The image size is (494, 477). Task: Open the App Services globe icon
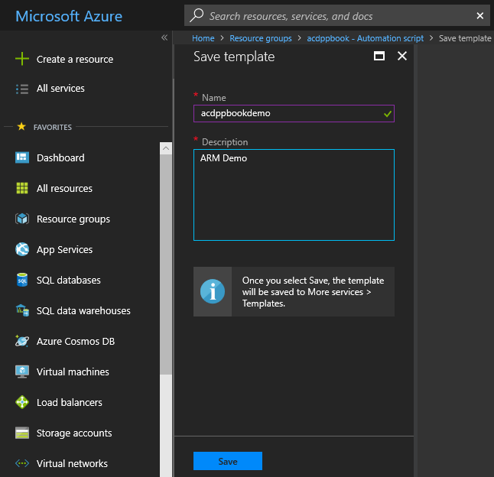pos(22,249)
